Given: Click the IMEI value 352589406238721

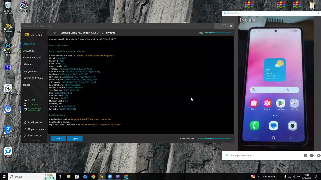Looking at the screenshot, I should tap(63, 93).
